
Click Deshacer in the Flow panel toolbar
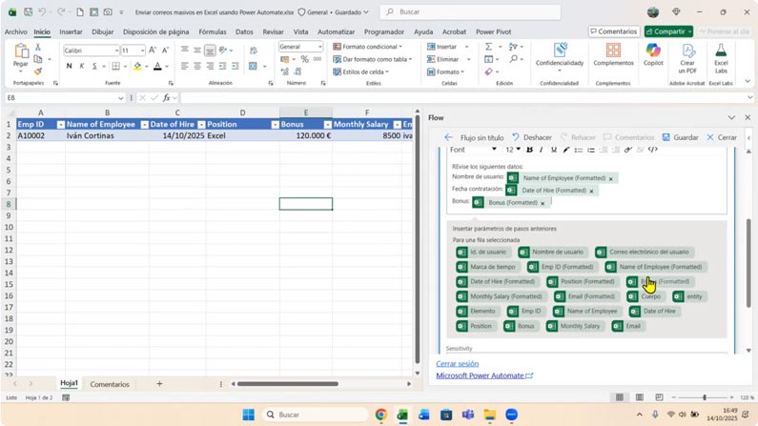point(532,137)
